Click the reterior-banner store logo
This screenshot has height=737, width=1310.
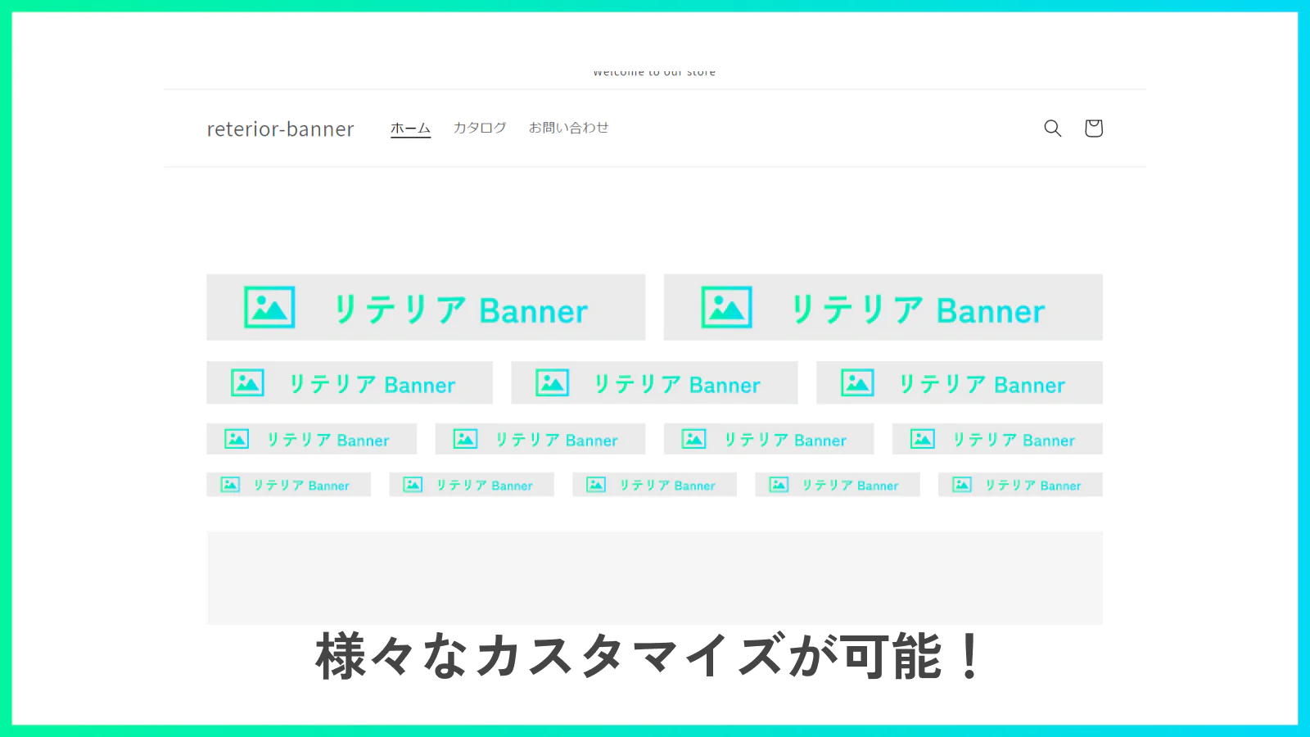pyautogui.click(x=280, y=129)
